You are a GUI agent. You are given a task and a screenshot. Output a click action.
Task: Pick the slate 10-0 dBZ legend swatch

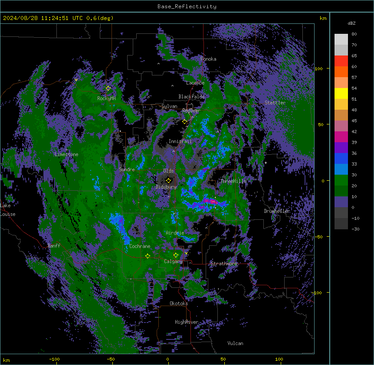pos(341,202)
